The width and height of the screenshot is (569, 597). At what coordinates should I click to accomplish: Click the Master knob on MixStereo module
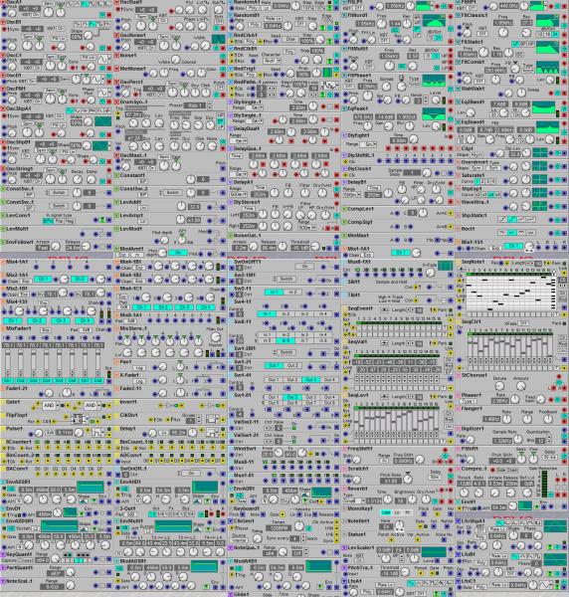tap(216, 337)
